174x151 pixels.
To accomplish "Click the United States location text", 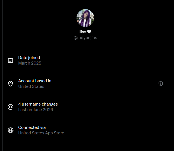I will coord(31,86).
